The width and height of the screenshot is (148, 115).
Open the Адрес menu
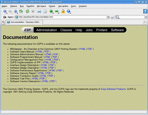click(x=5, y=6)
